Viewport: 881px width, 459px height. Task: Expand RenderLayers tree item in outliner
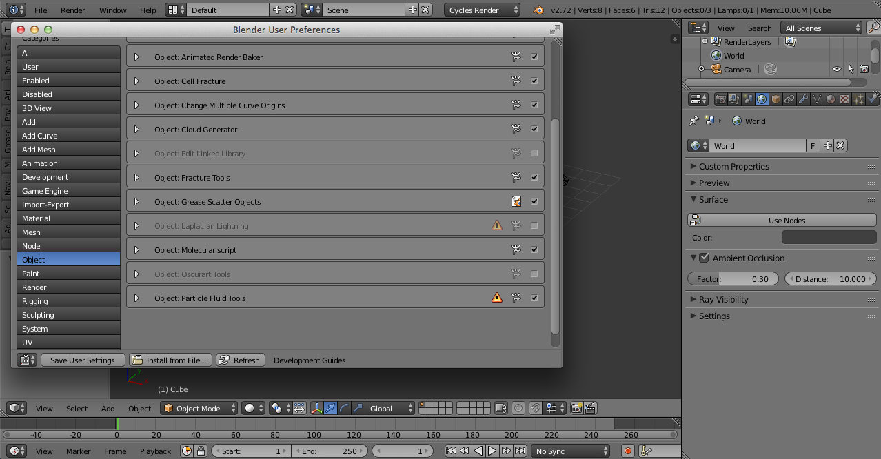(x=705, y=41)
